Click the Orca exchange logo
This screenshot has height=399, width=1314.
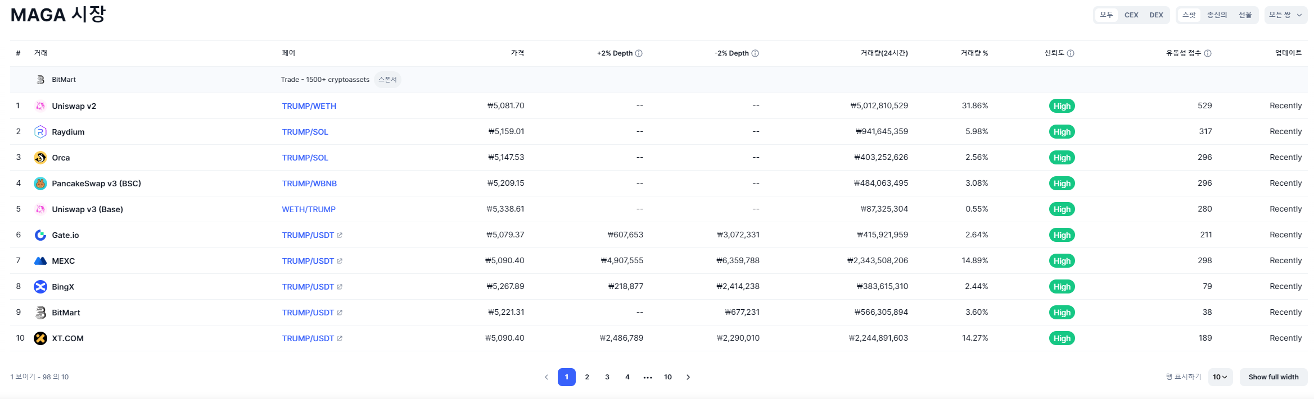point(40,158)
